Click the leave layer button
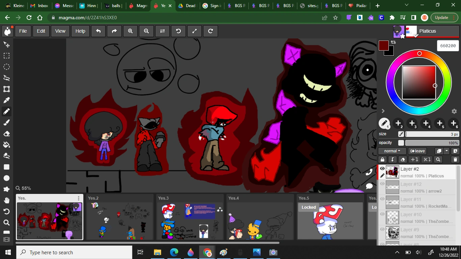Image resolution: width=461 pixels, height=259 pixels. [417, 151]
